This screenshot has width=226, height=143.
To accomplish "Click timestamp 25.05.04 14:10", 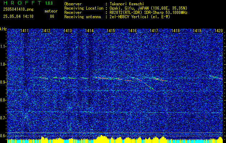I will (x=18, y=16).
